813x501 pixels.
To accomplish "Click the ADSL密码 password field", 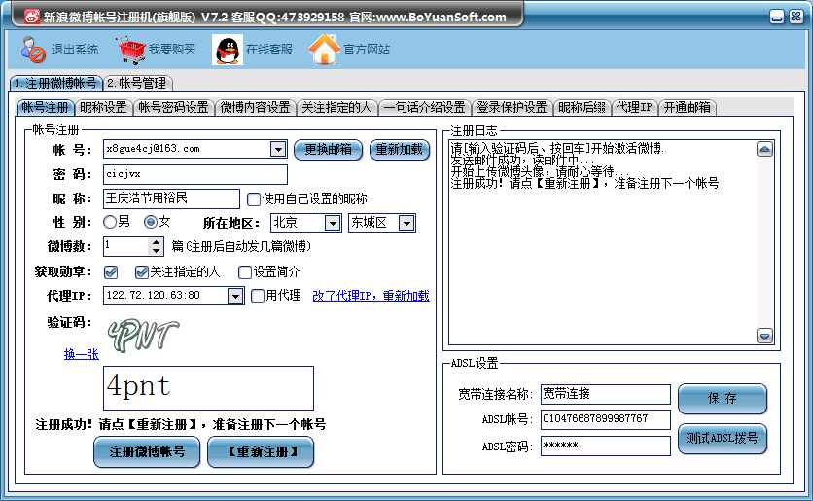I will coord(606,446).
